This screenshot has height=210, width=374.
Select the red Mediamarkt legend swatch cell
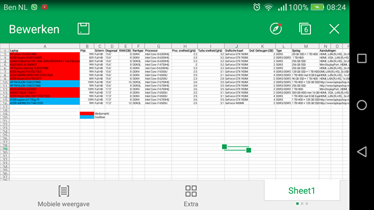point(87,113)
